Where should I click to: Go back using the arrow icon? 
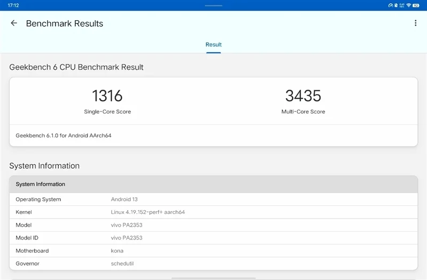(x=14, y=23)
